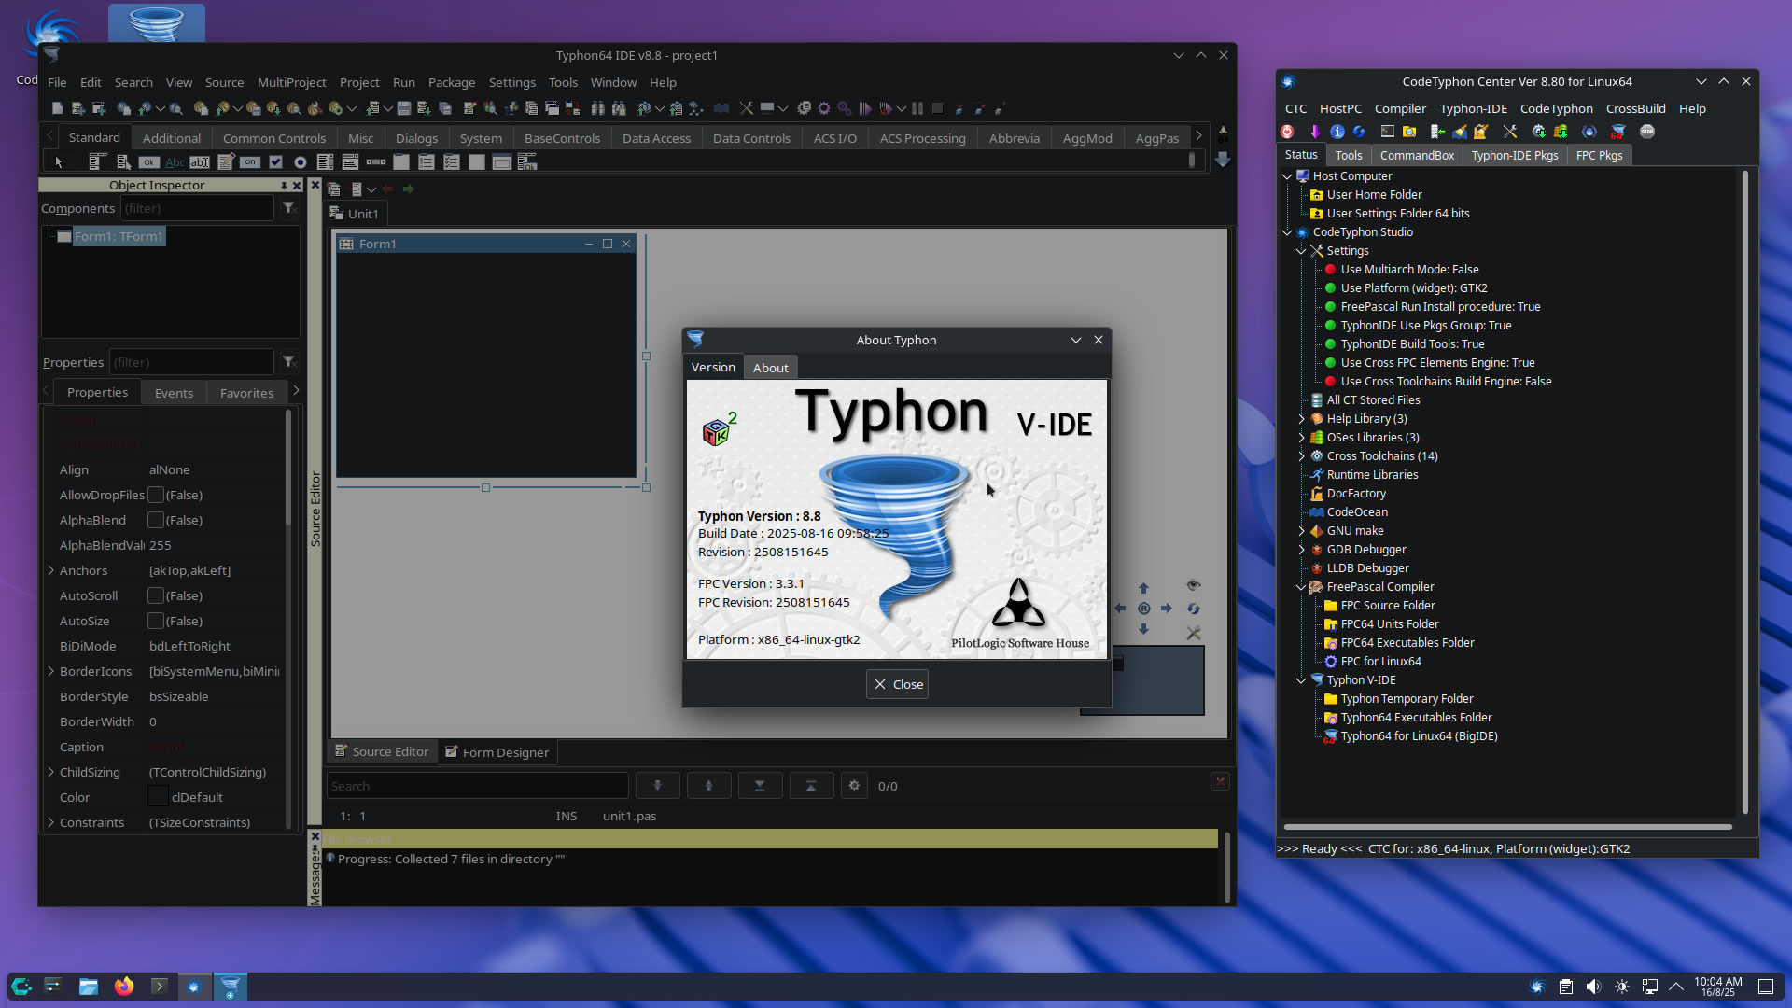1792x1008 pixels.
Task: Click the CodeTyphon Center horizontal scrollbar
Action: (1507, 827)
